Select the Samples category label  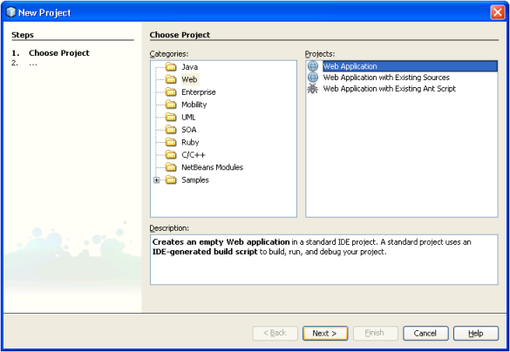point(195,180)
